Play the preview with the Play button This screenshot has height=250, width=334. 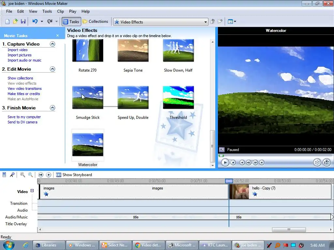pos(225,163)
